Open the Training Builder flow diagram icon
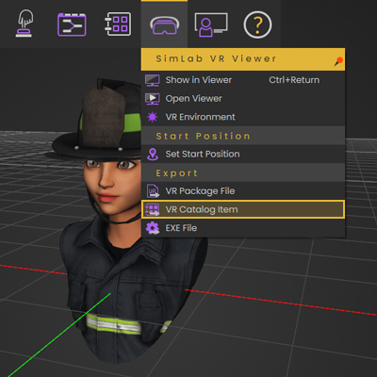This screenshot has height=377, width=377. 72,25
